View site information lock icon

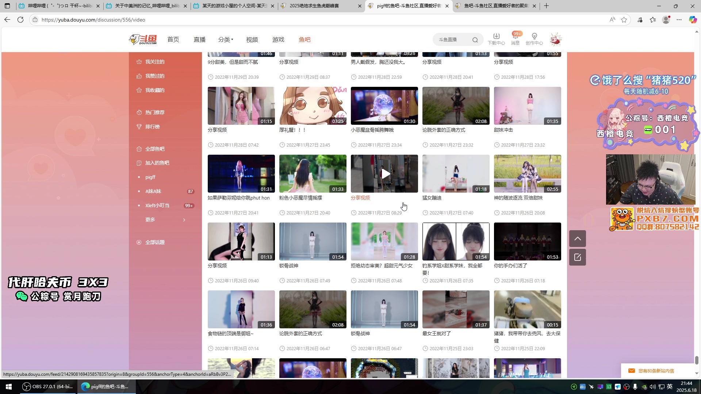click(35, 20)
